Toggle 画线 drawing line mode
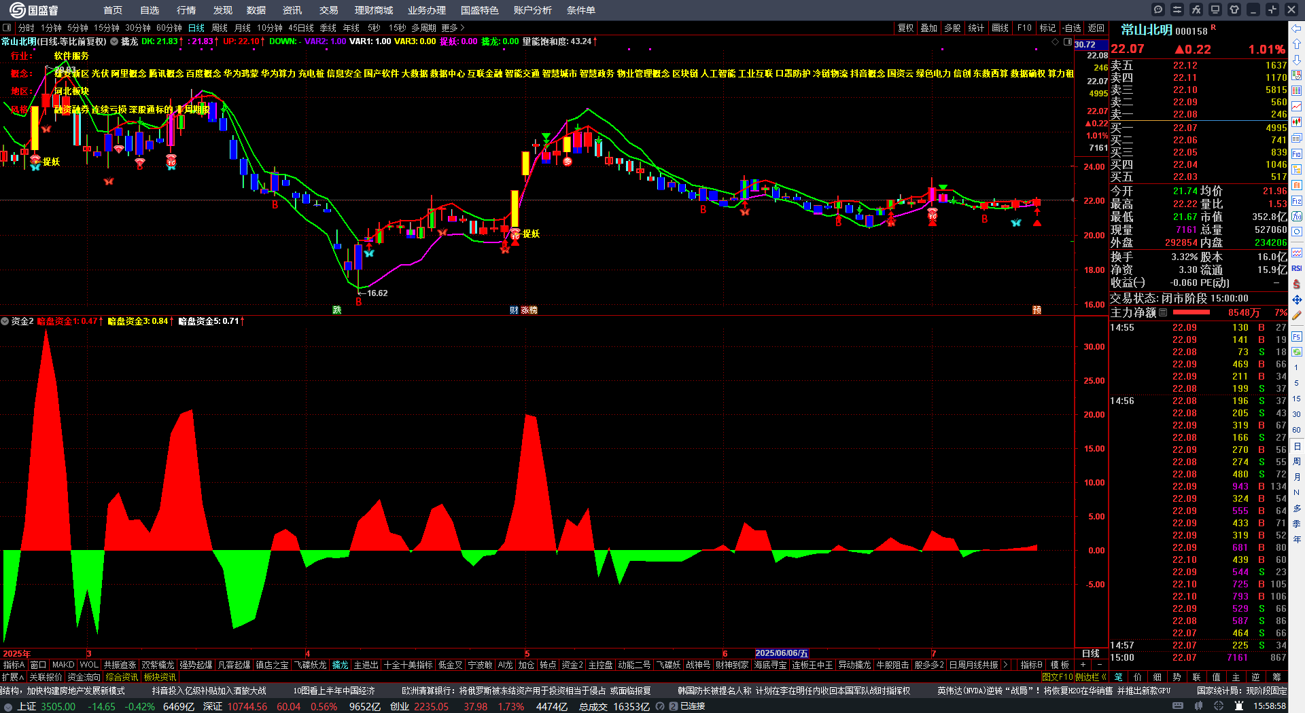 (1000, 28)
